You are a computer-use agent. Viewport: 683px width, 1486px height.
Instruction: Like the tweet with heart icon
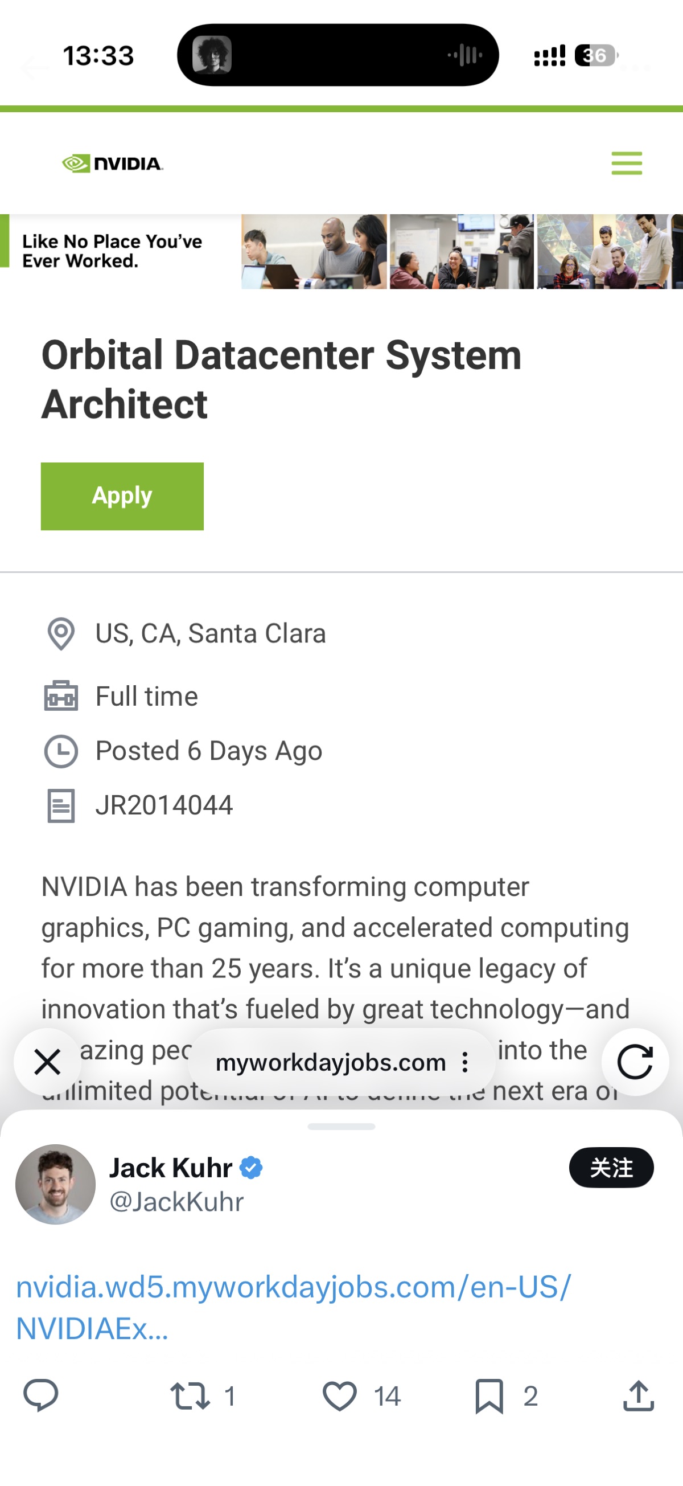point(339,1395)
